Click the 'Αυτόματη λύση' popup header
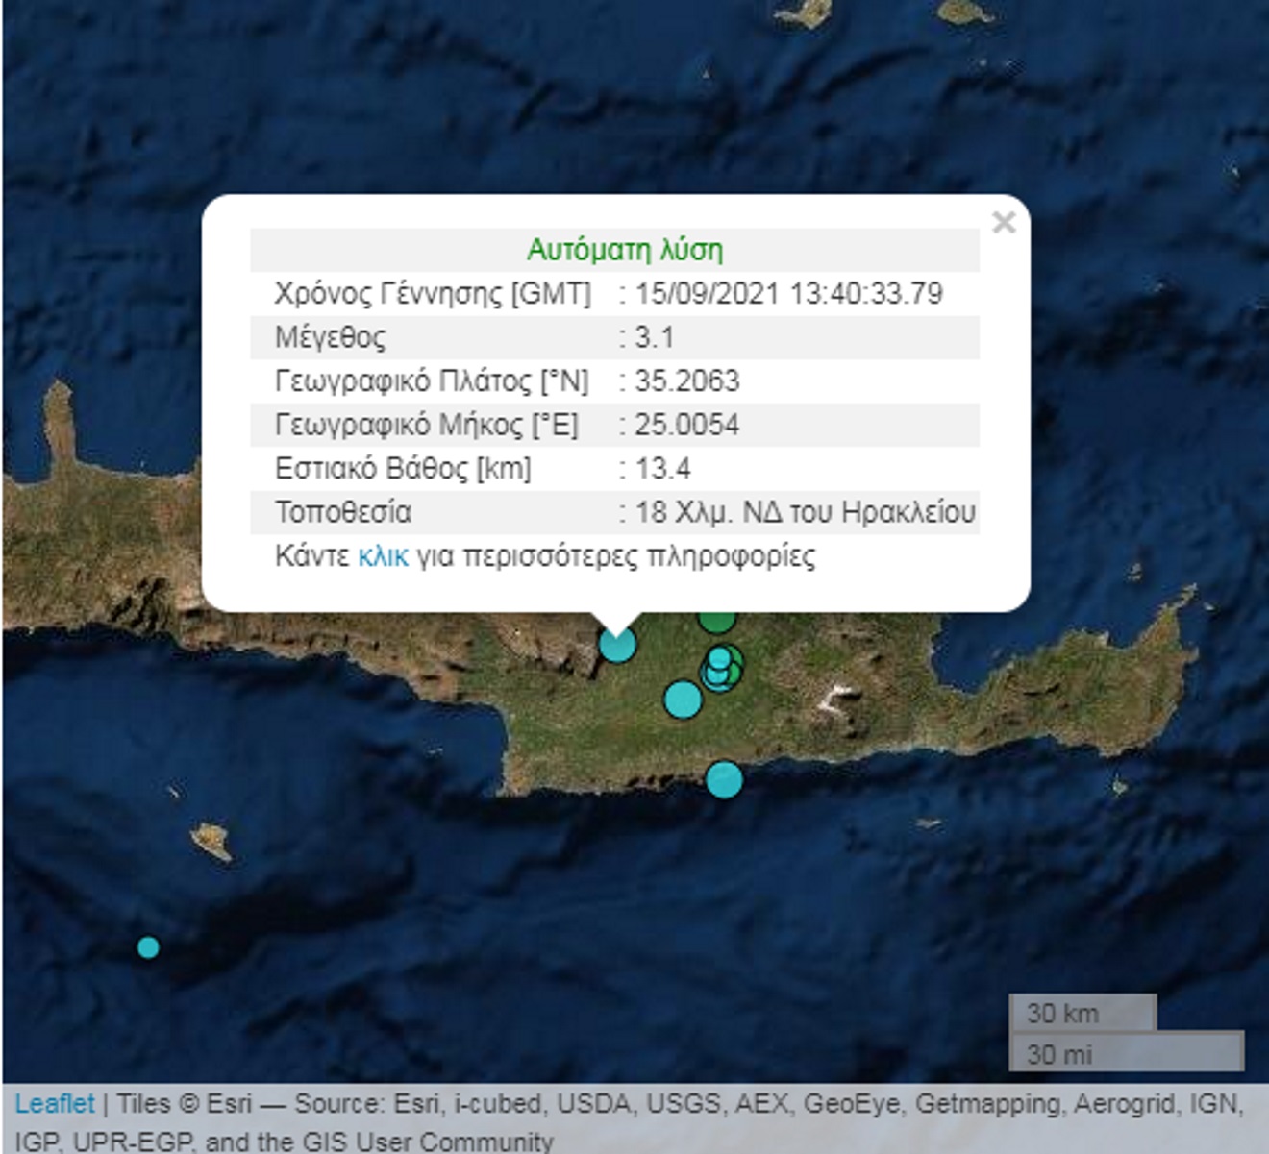Screen dimensions: 1269x1154 tap(624, 250)
